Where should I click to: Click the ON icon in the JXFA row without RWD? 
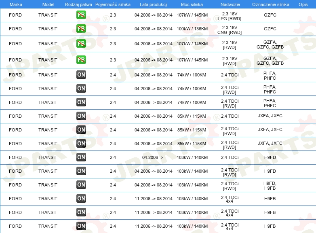pos(81,116)
